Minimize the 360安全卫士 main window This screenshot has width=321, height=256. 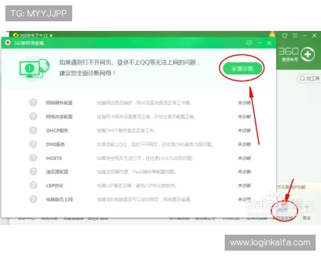(x=304, y=36)
